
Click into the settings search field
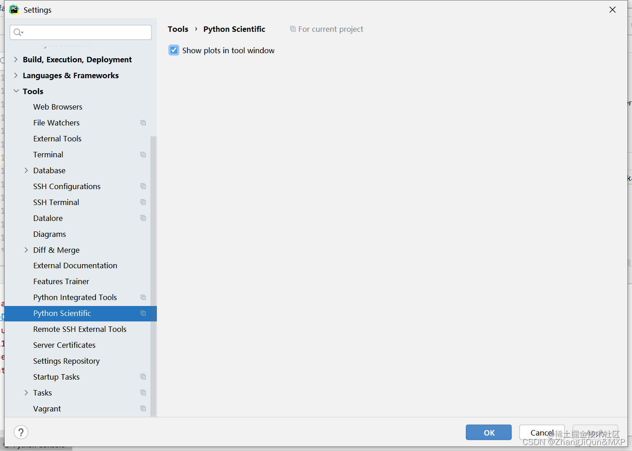tap(80, 32)
